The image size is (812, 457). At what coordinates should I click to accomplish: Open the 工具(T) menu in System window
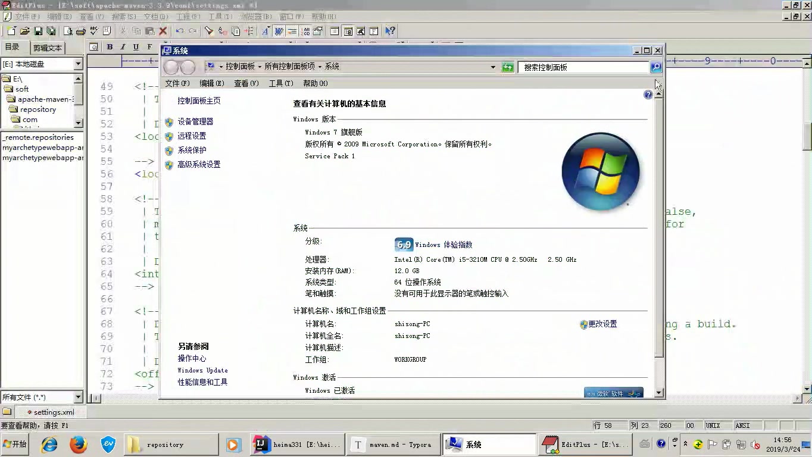click(x=281, y=83)
